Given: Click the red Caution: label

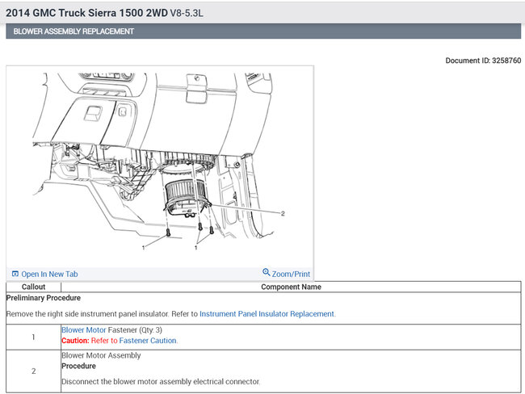Looking at the screenshot, I should tap(75, 341).
